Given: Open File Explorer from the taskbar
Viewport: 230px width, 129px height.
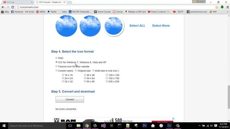Looking at the screenshot, I should [78, 126].
